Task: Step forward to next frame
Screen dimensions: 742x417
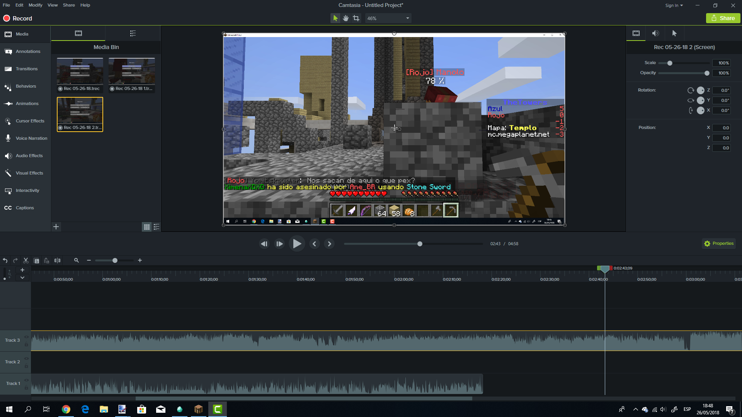Action: 279,244
